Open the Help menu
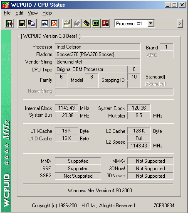Viewport: 188px width, 213px height. tap(47, 13)
